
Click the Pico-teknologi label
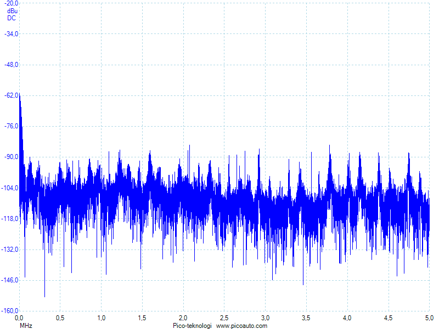[192, 326]
